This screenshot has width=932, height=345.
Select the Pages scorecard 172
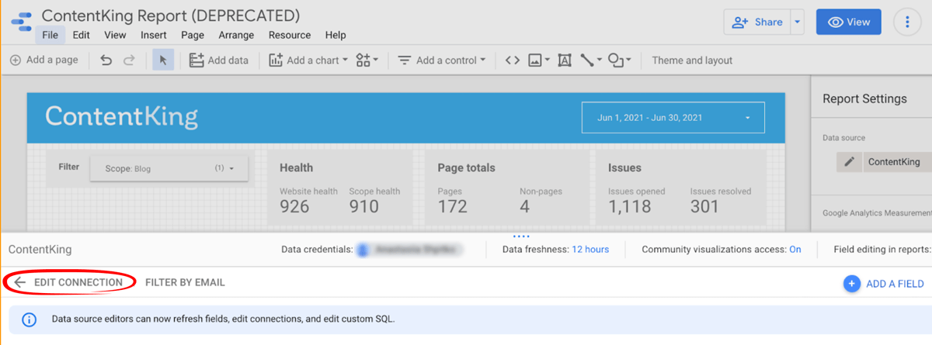coord(454,200)
